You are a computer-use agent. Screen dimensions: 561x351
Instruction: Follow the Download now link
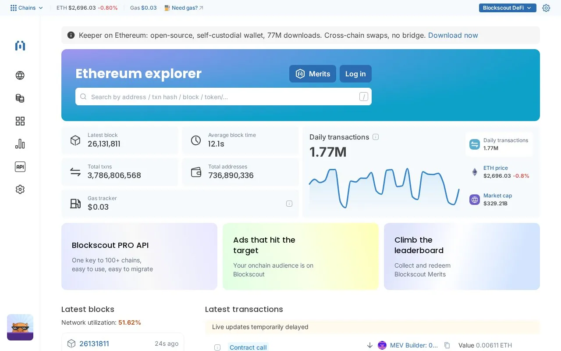453,35
